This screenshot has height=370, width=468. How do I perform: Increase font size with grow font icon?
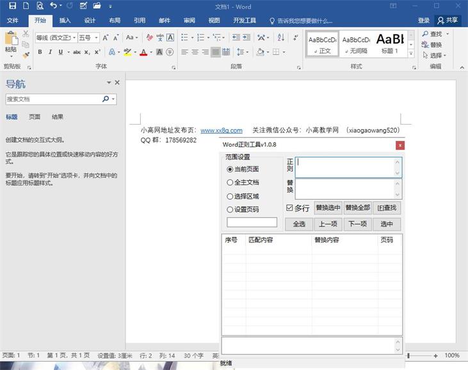[x=106, y=38]
